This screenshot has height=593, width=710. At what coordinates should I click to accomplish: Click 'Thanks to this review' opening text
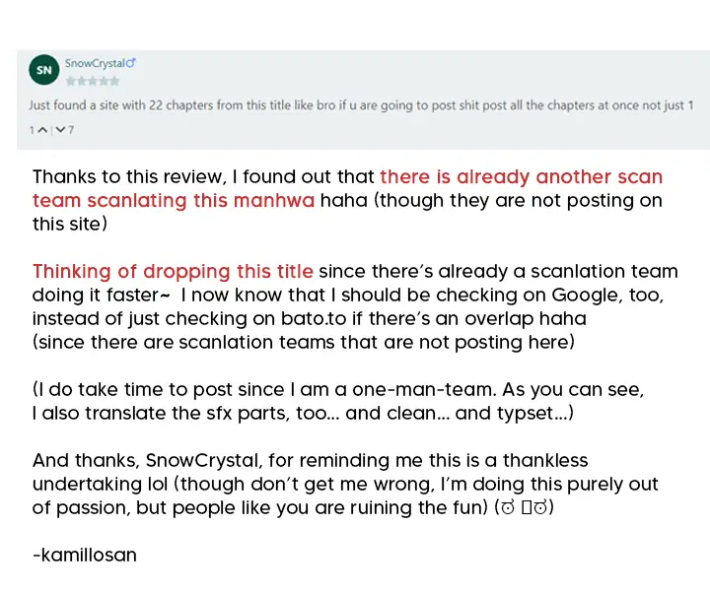pos(131,177)
